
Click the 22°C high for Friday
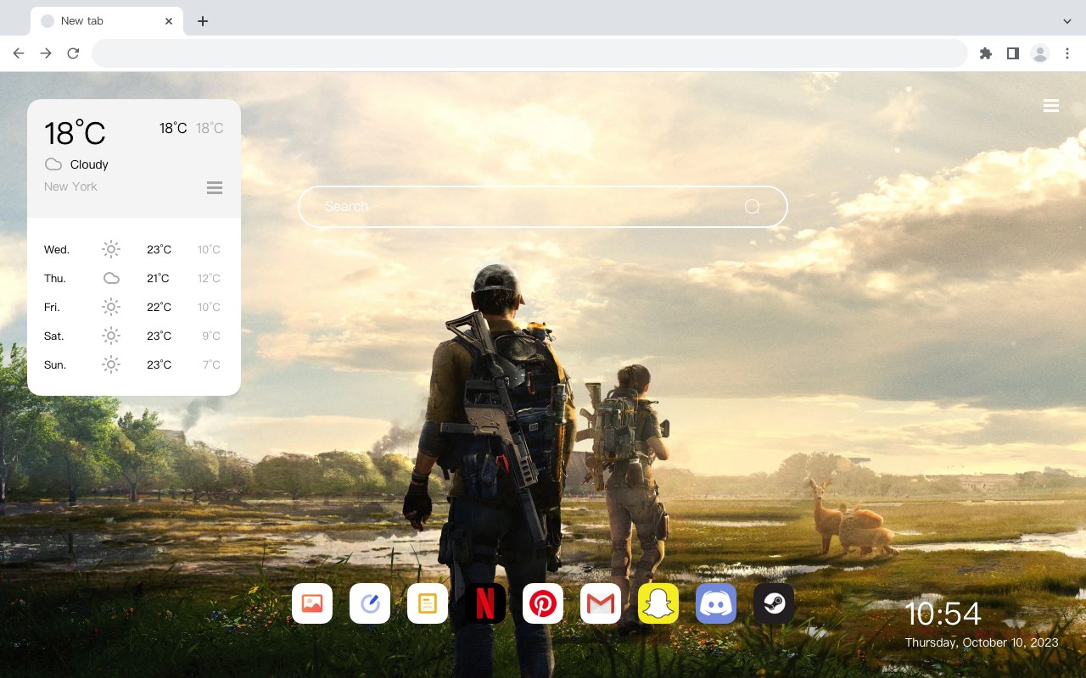point(159,307)
